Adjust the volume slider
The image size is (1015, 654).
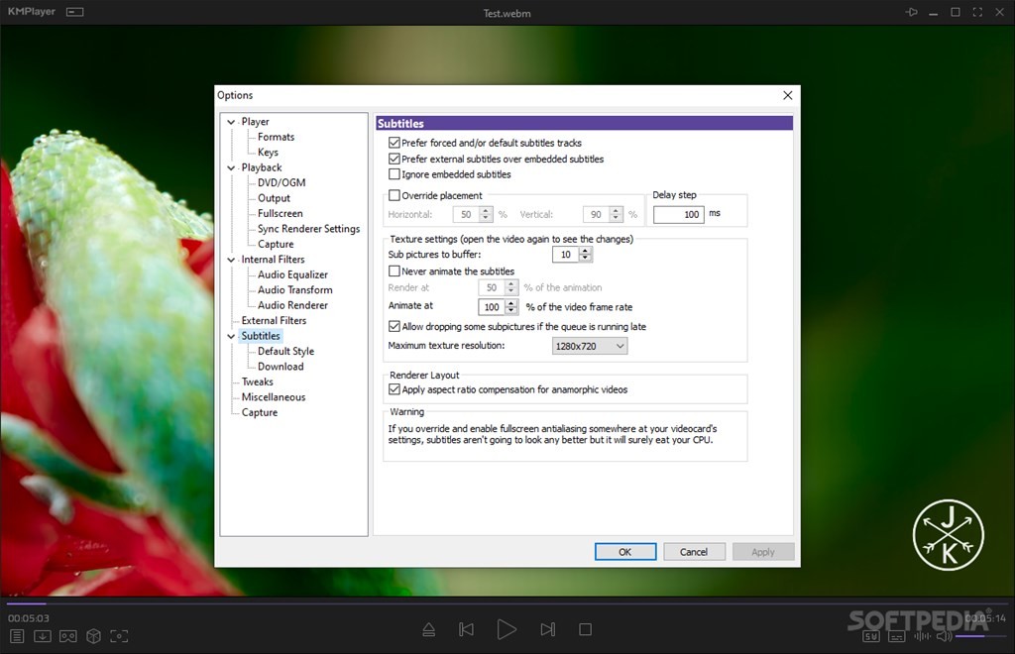(x=981, y=636)
